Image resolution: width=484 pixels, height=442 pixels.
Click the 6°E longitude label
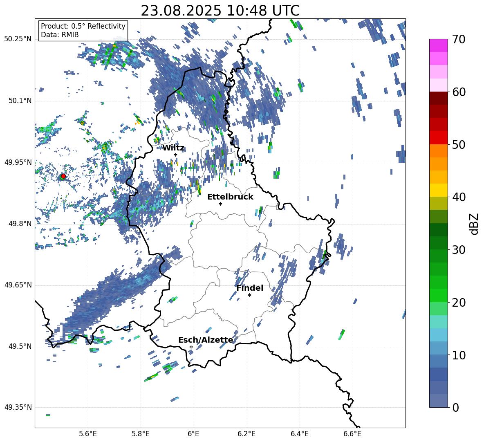pyautogui.click(x=193, y=434)
